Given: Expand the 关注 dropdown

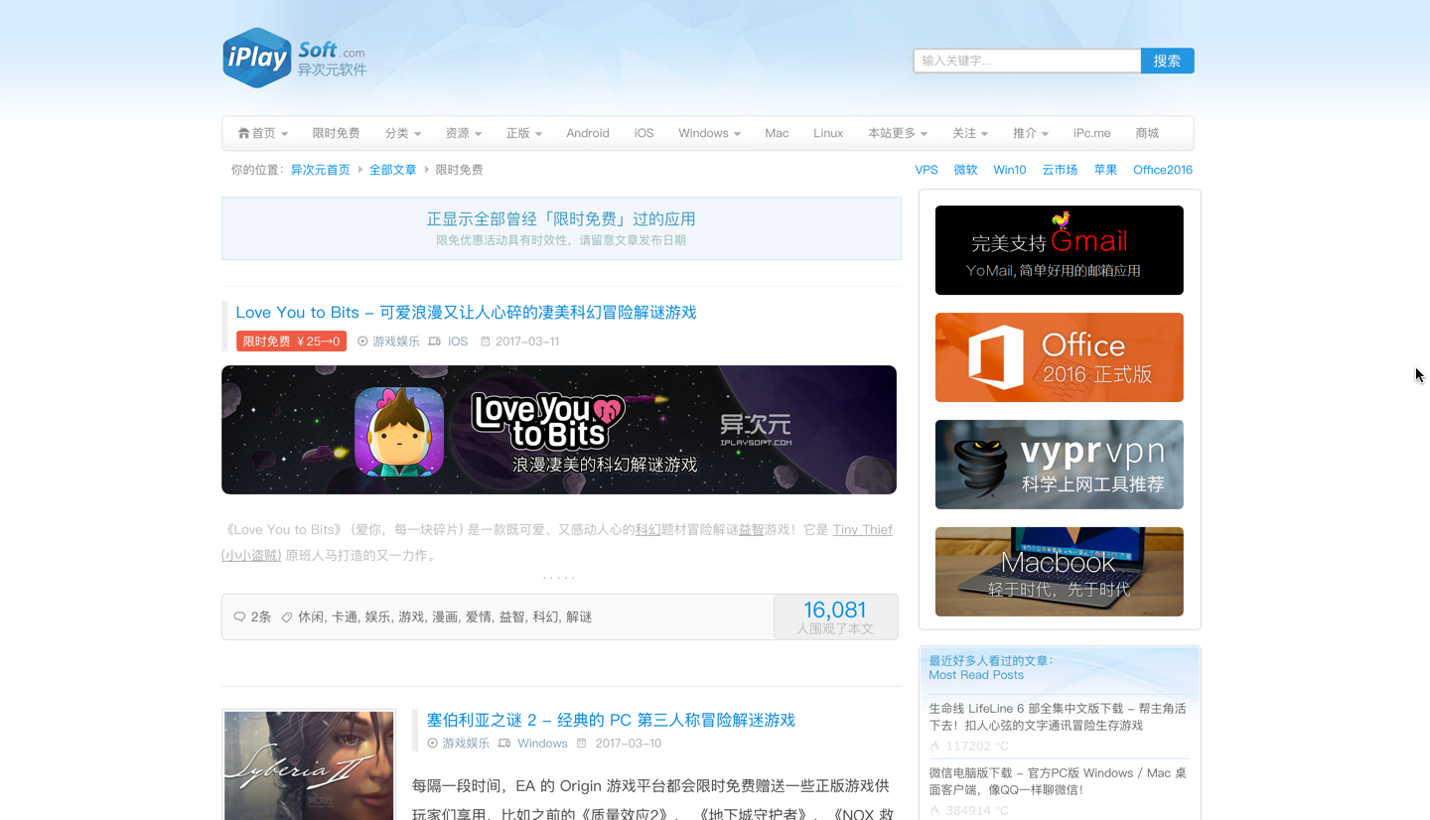Looking at the screenshot, I should [970, 133].
